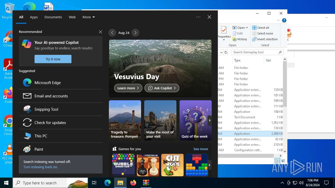Select Check for updates suggestion
This screenshot has height=188, width=335.
(61, 122)
